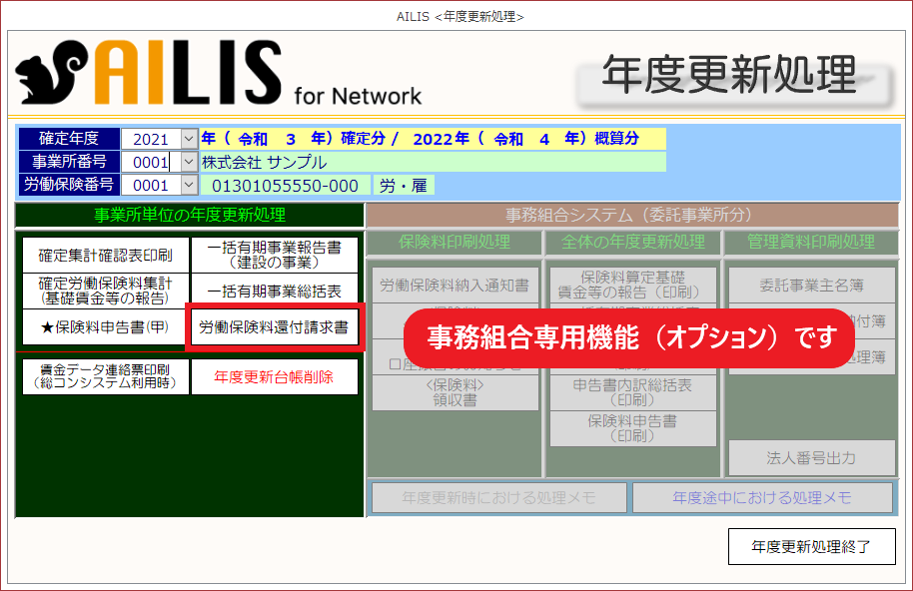Click the 株式会社 サンプル company name field
The width and height of the screenshot is (913, 591).
pos(432,162)
